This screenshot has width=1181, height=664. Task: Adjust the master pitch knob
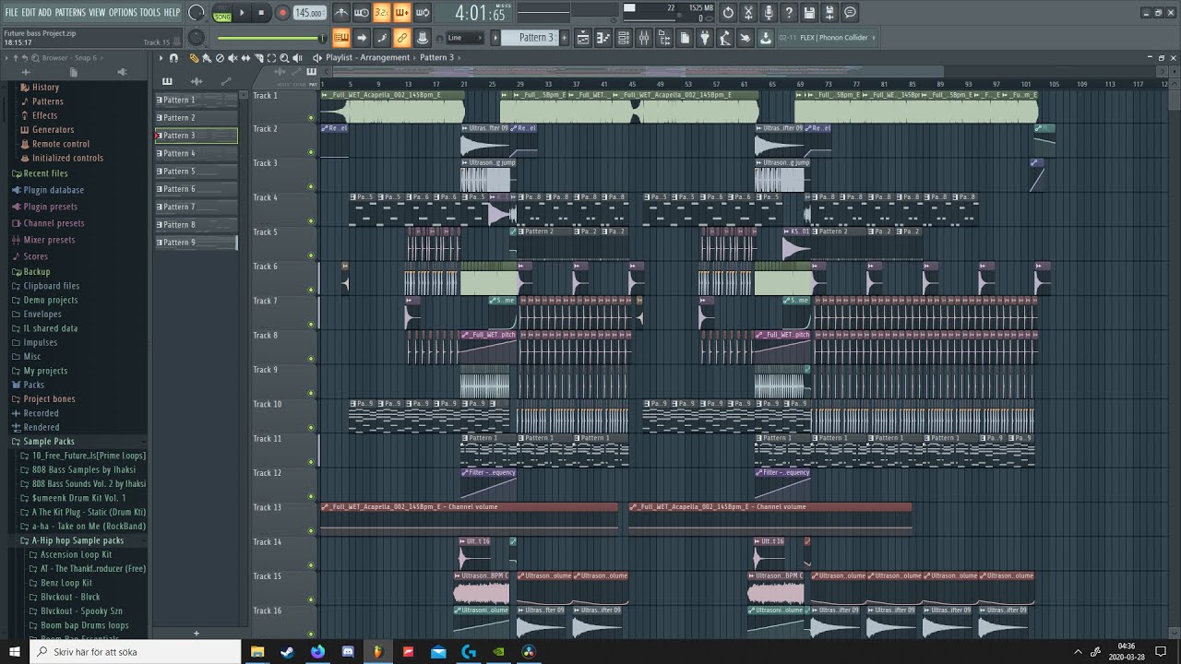tap(196, 38)
